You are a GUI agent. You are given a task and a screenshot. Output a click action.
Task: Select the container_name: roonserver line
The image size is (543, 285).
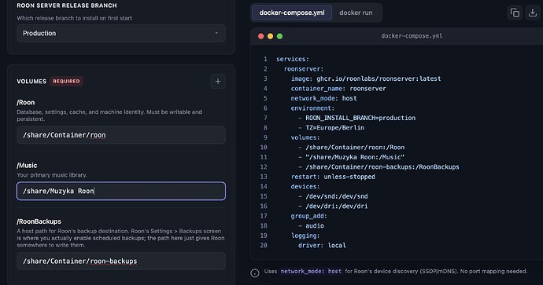pyautogui.click(x=338, y=89)
